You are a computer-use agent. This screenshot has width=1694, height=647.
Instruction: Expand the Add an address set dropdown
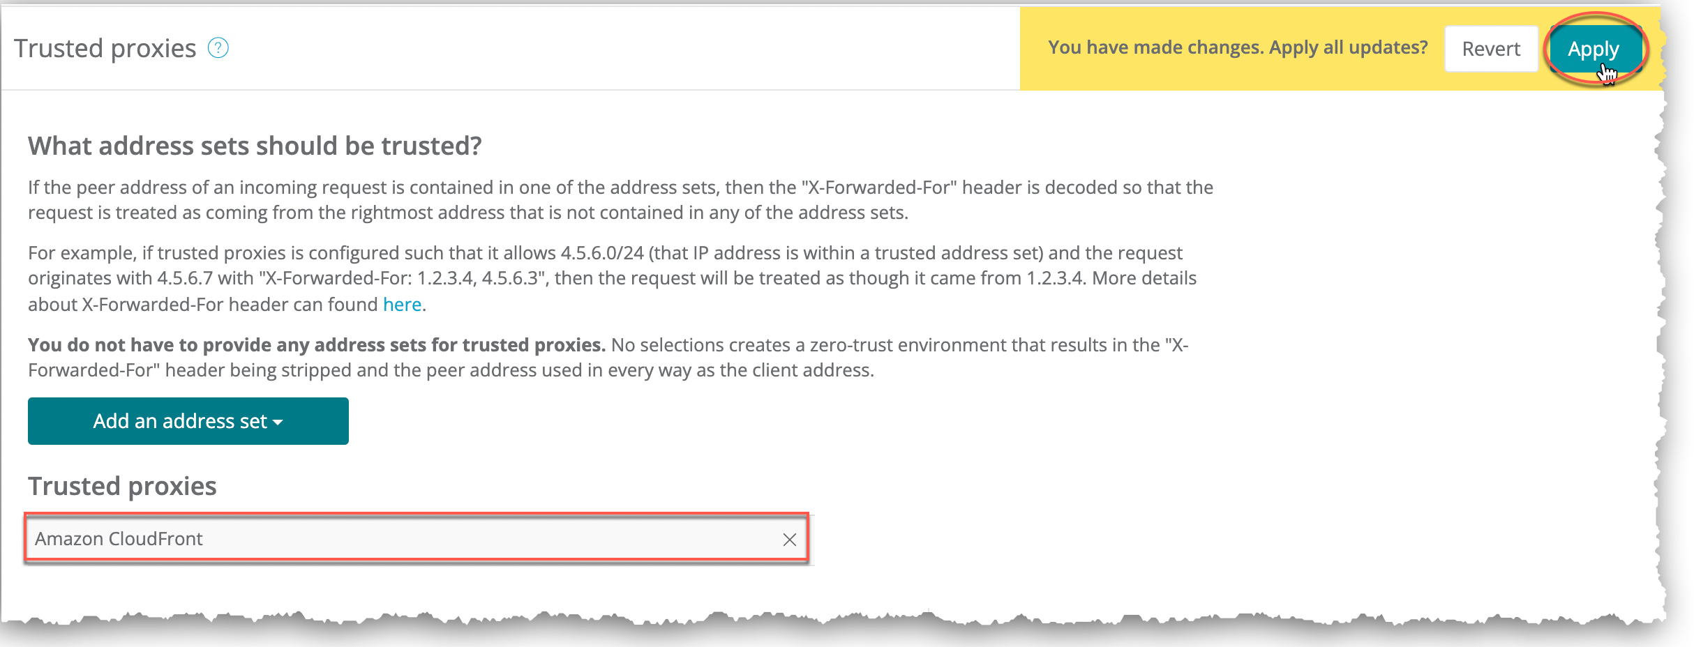[x=188, y=421]
